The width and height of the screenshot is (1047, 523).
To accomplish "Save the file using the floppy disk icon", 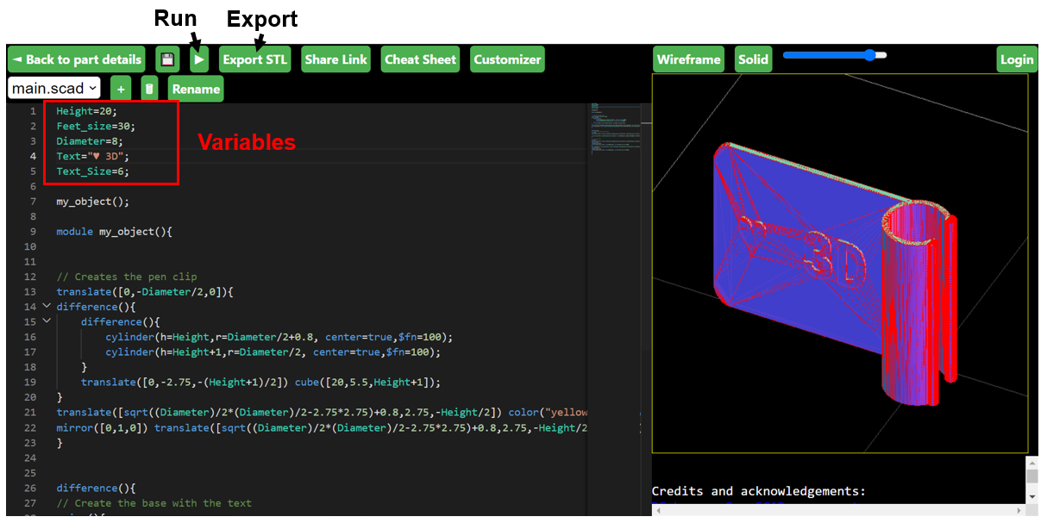I will click(x=166, y=59).
